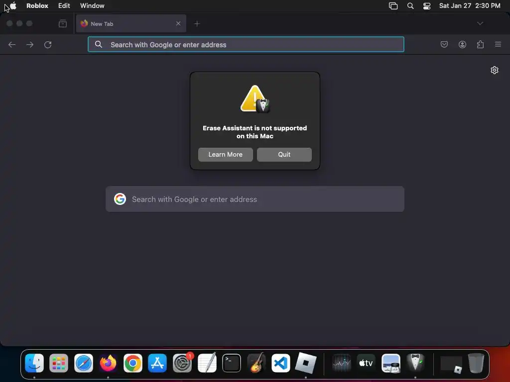
Task: Open the Extensions puzzle icon
Action: [x=480, y=44]
